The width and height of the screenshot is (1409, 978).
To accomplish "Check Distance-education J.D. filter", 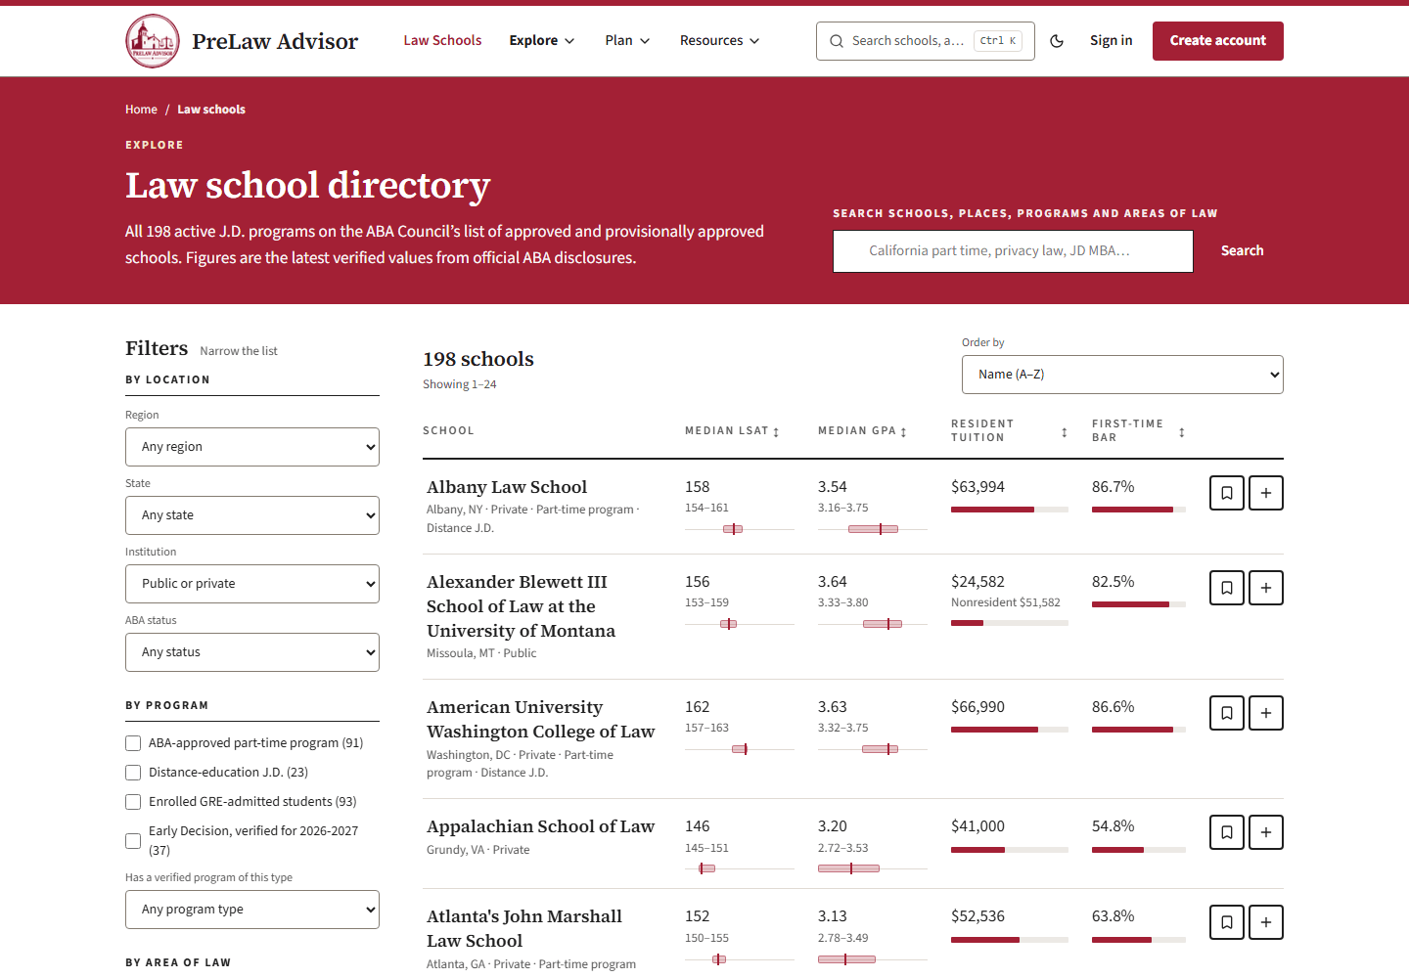I will (133, 773).
